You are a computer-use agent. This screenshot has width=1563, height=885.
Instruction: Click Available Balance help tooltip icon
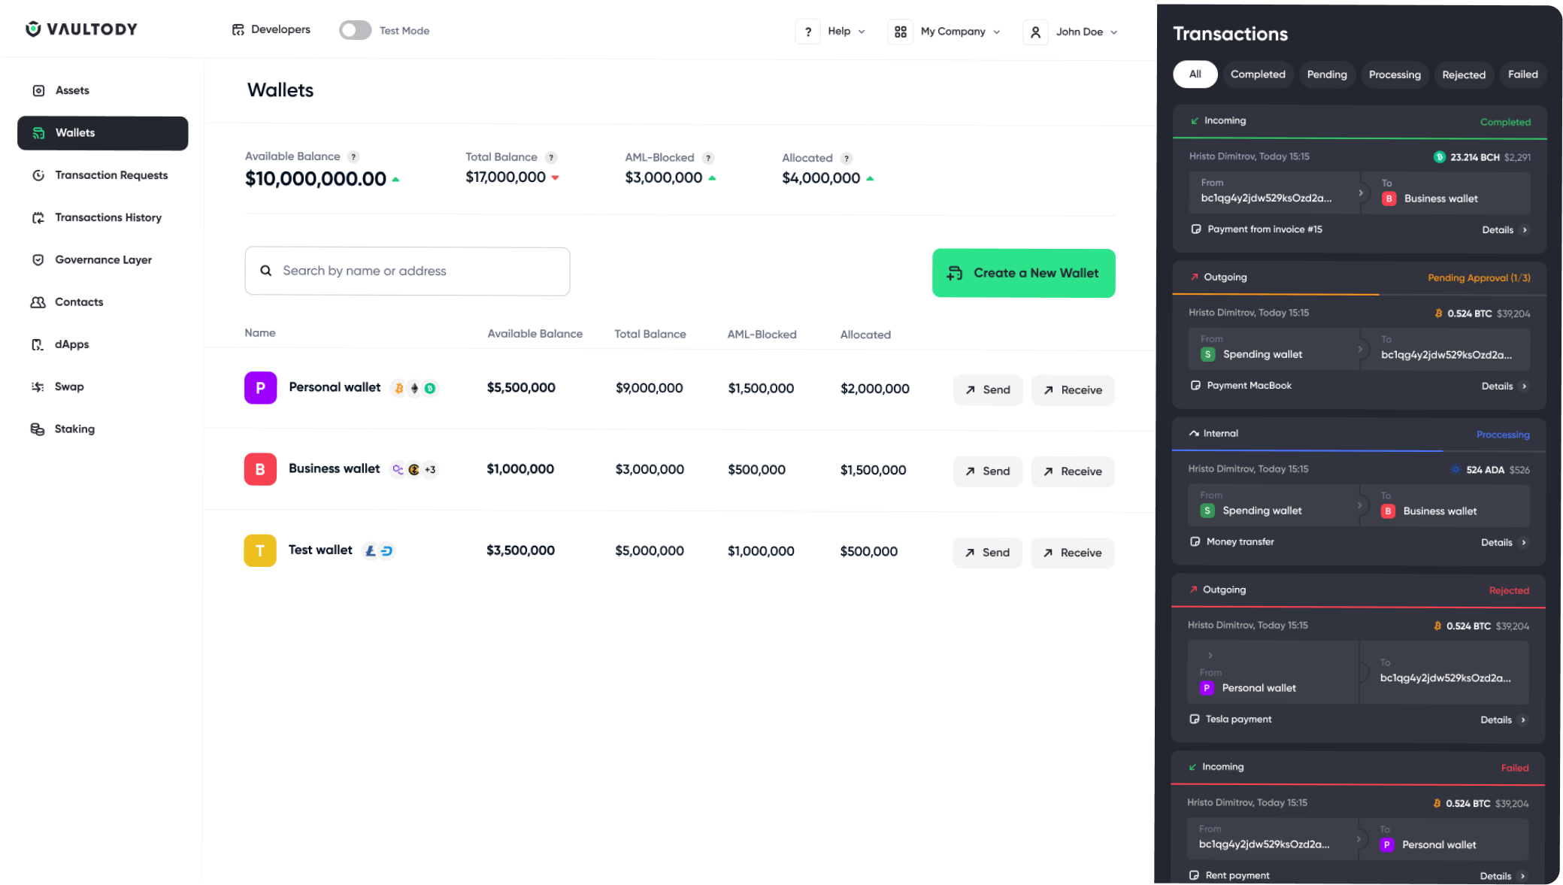(353, 157)
